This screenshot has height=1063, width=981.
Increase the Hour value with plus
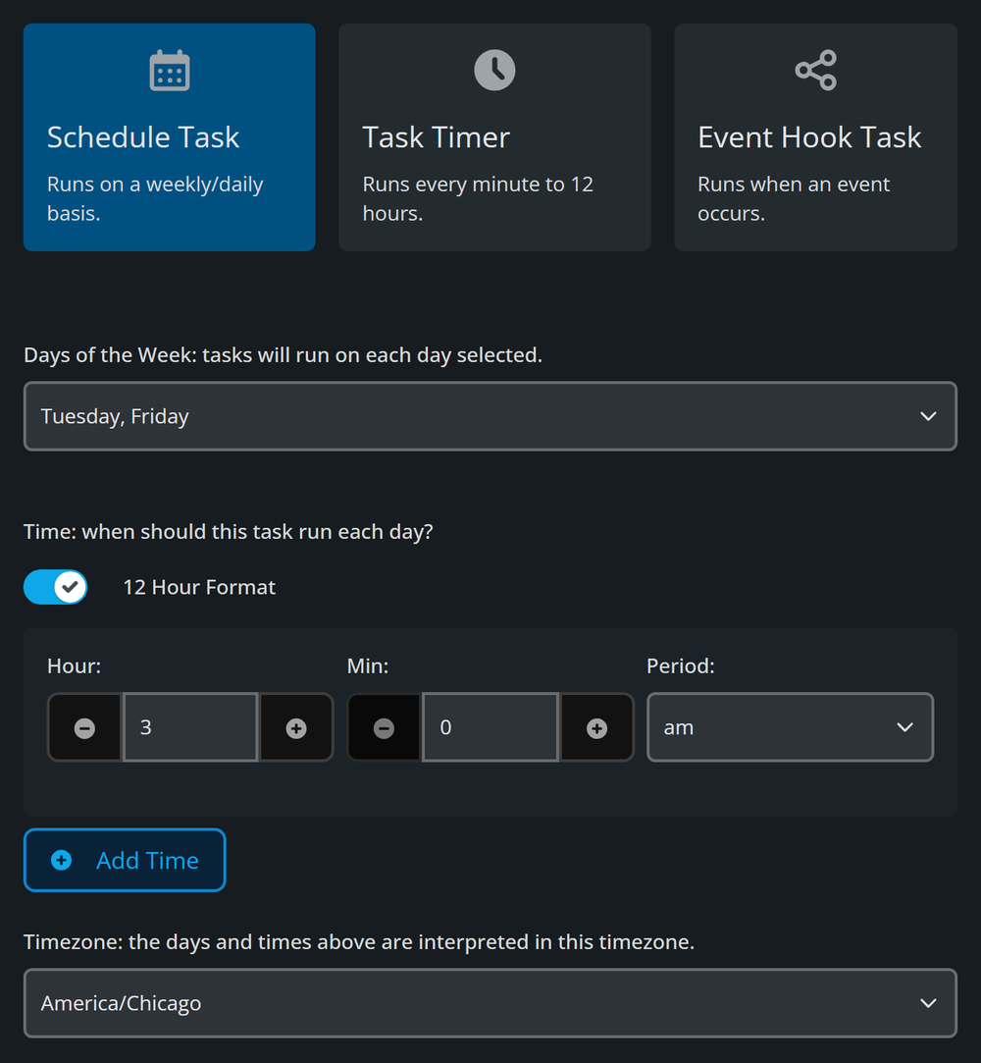coord(296,728)
